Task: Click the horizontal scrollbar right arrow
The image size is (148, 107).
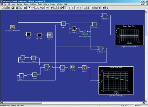Action: pyautogui.click(x=144, y=103)
